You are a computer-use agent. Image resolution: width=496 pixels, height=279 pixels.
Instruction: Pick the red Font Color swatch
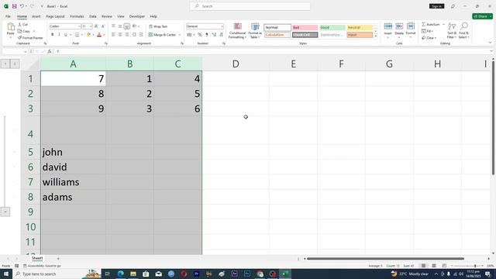(99, 35)
